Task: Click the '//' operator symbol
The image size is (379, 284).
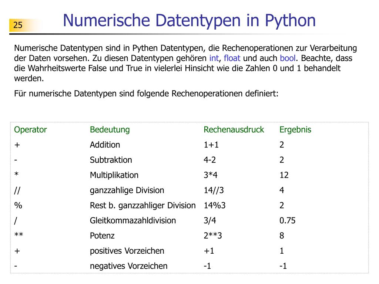Action: tap(17, 190)
